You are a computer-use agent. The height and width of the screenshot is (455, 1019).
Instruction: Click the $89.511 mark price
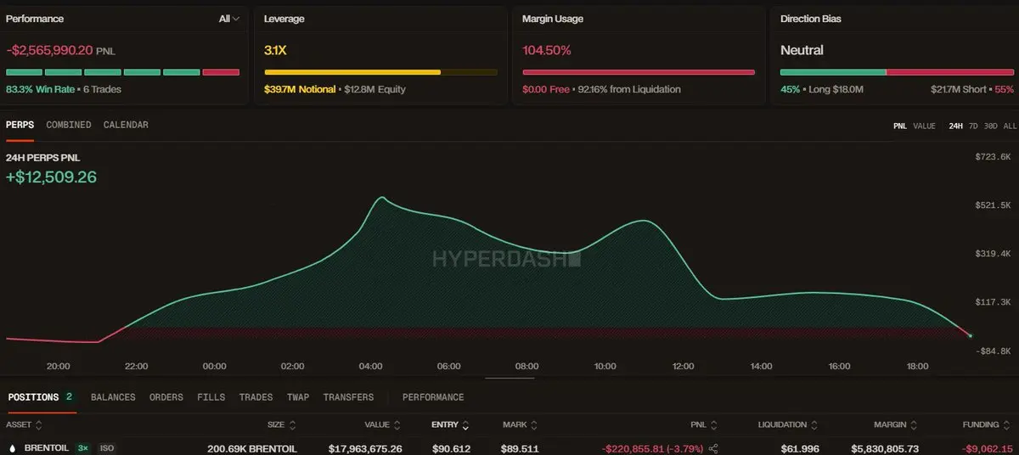pos(520,448)
